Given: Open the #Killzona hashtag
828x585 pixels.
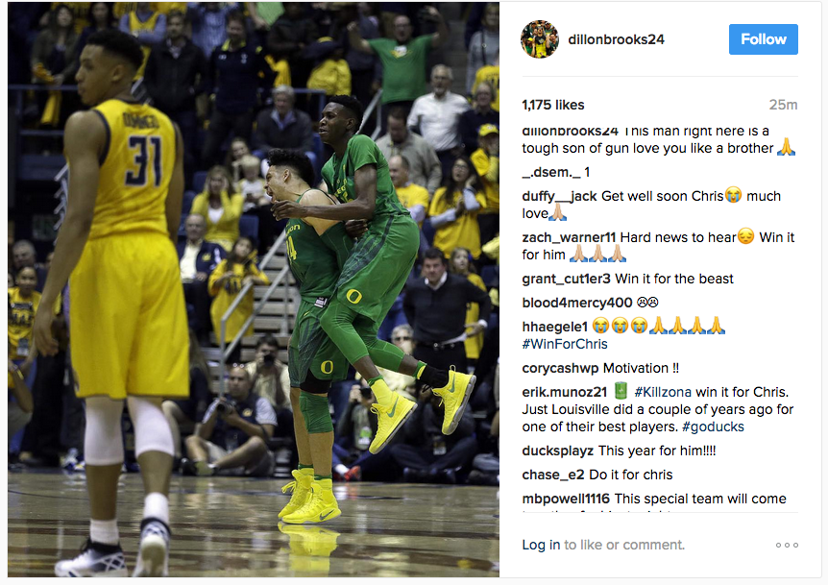Looking at the screenshot, I should coord(663,392).
